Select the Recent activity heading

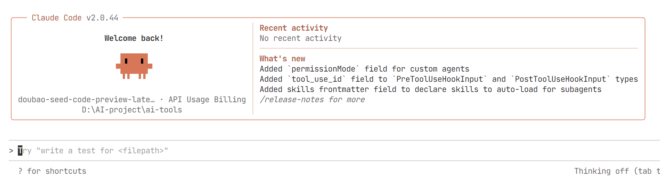[x=293, y=28]
